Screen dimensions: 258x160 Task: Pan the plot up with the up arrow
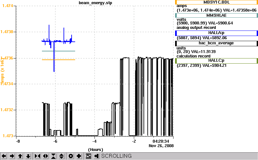[20, 156]
